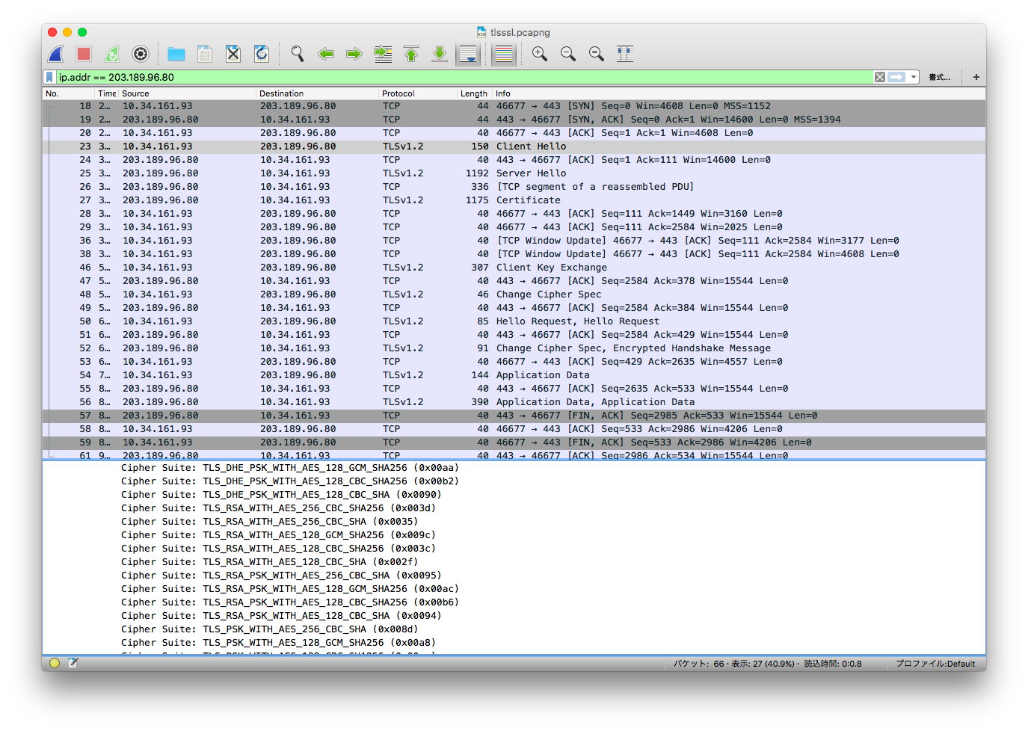Jump to the last packet icon
This screenshot has width=1028, height=731.
[x=440, y=54]
